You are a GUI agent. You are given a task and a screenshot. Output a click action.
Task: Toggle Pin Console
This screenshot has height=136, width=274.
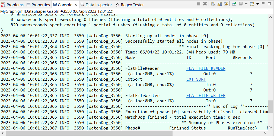click(x=234, y=4)
